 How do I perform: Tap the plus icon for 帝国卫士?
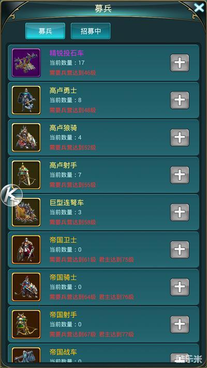tap(180, 249)
